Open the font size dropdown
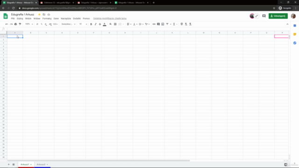Screen dimensions: 299x168 [83, 24]
